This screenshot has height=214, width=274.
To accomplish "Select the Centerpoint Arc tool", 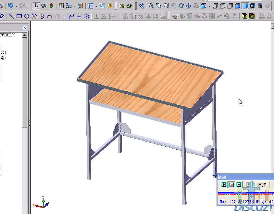I will point(34,16).
